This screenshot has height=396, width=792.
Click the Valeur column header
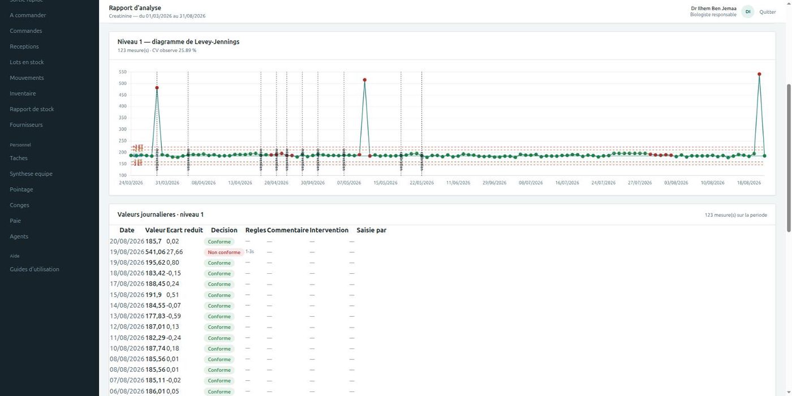pyautogui.click(x=155, y=230)
